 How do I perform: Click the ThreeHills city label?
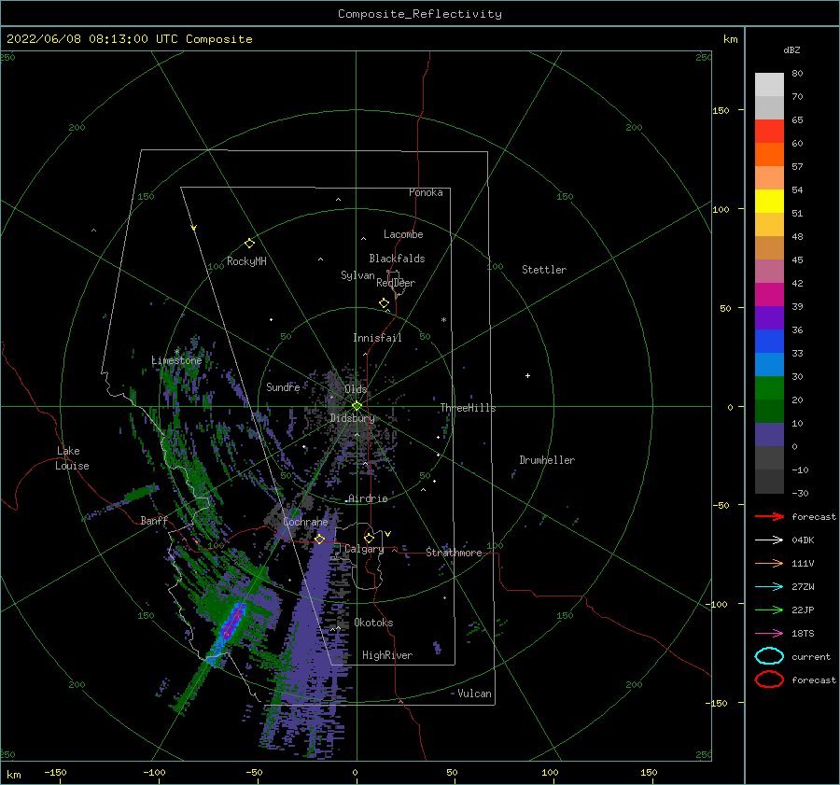[469, 408]
